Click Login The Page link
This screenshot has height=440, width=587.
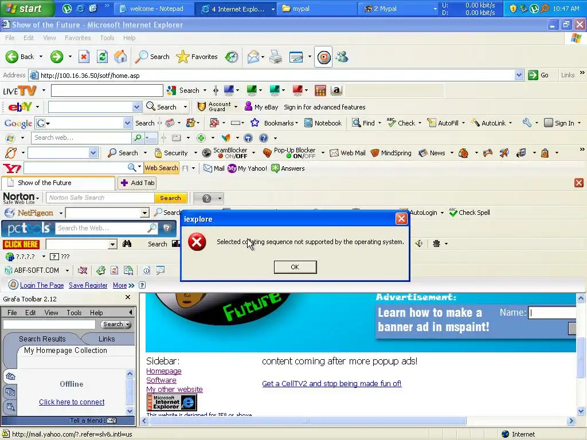point(42,285)
